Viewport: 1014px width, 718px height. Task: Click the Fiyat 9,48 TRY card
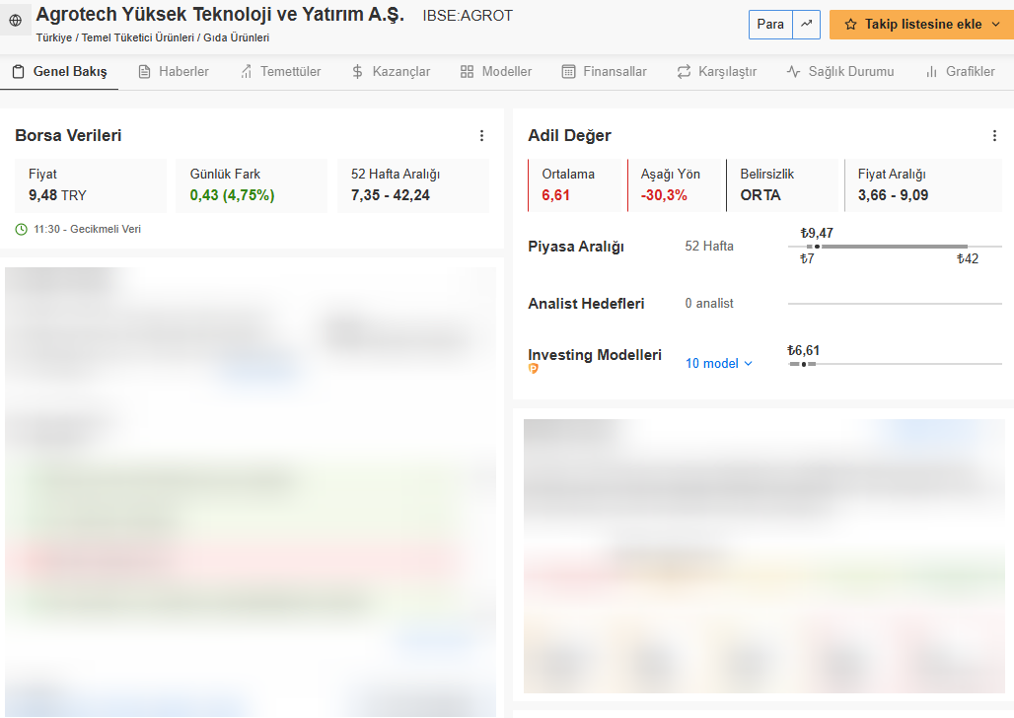(x=91, y=185)
